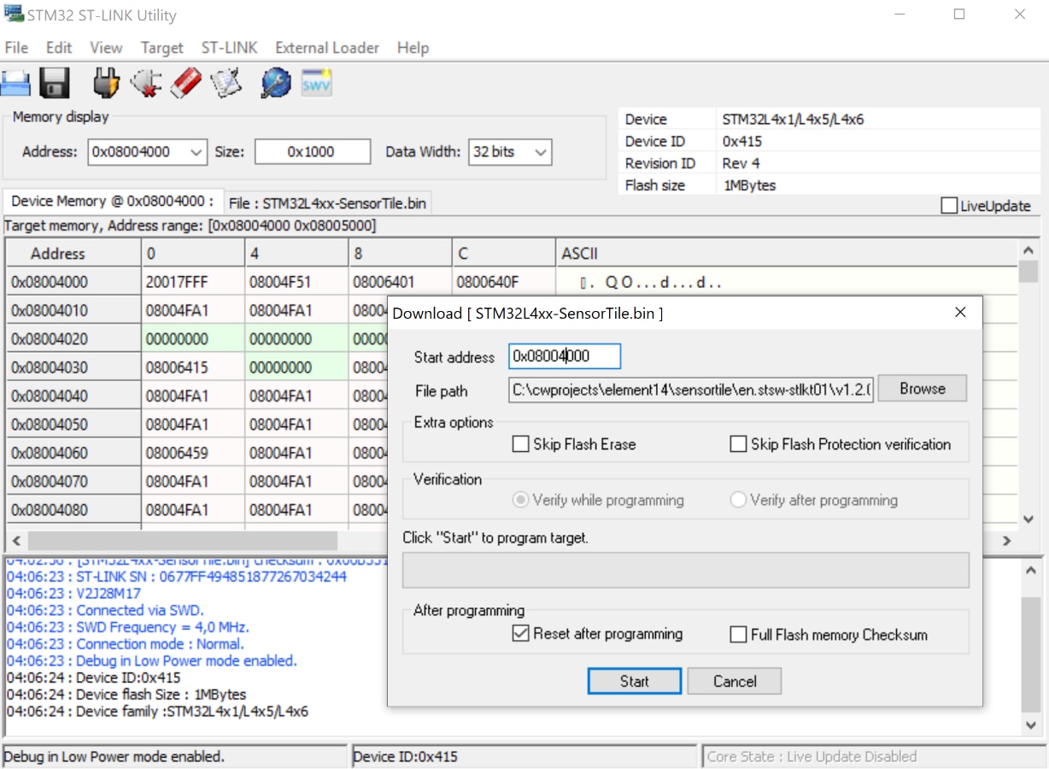Image resolution: width=1049 pixels, height=769 pixels.
Task: Open the Target menu
Action: 162,48
